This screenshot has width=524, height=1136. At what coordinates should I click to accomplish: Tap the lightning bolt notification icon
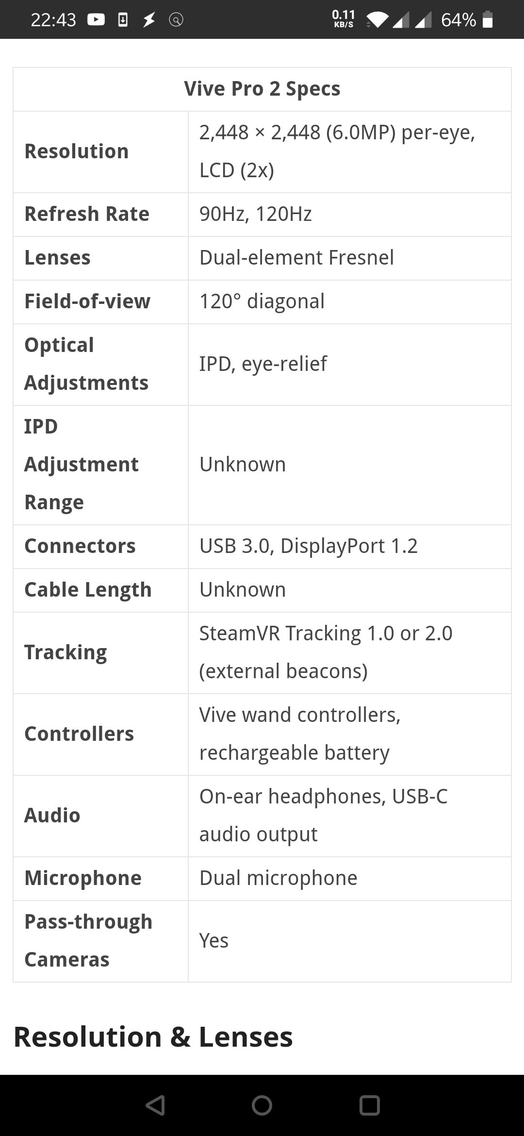point(149,19)
